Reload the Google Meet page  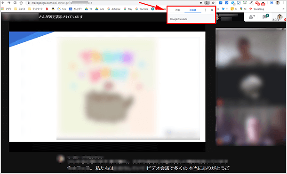(15, 3)
